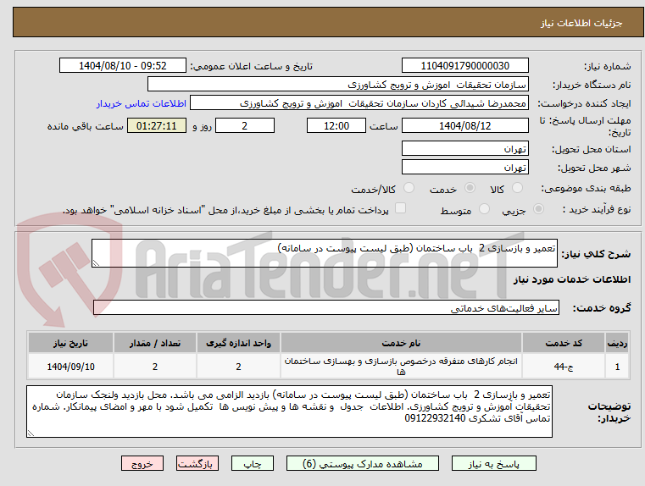This screenshot has height=486, width=645.
Task: Open اطلاعات تماس خریدار link
Action: pos(142,103)
